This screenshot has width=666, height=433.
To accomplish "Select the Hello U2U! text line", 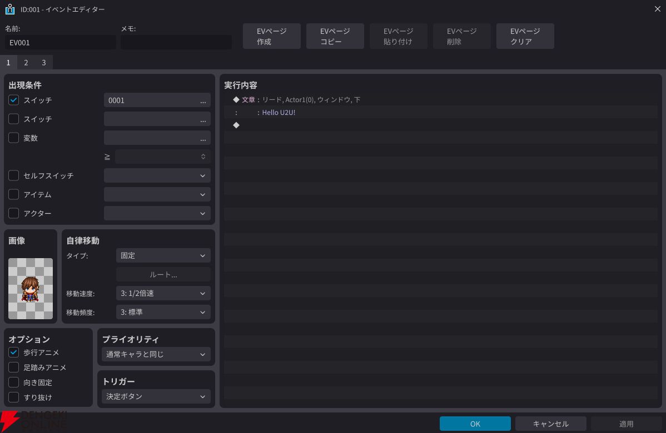I will click(x=440, y=112).
